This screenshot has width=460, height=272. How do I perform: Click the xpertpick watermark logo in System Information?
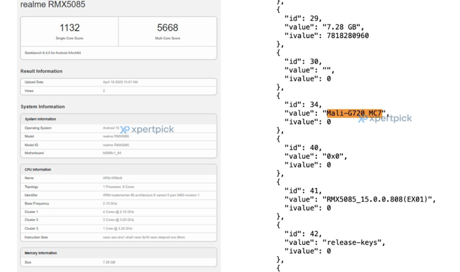coord(147,130)
